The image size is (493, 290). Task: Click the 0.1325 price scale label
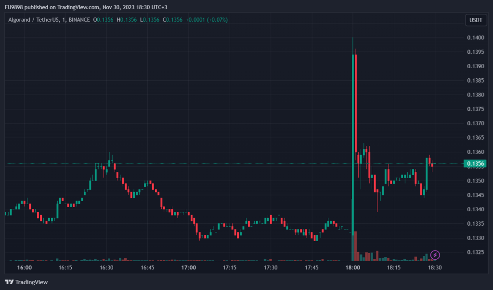pyautogui.click(x=475, y=252)
